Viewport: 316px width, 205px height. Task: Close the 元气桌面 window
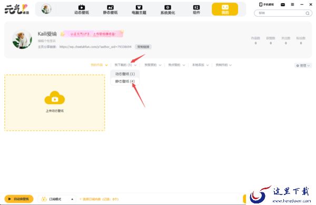click(311, 4)
